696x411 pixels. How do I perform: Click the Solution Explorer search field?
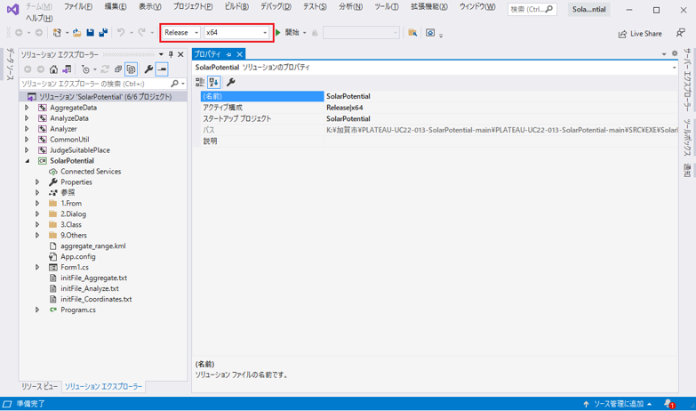click(x=93, y=84)
